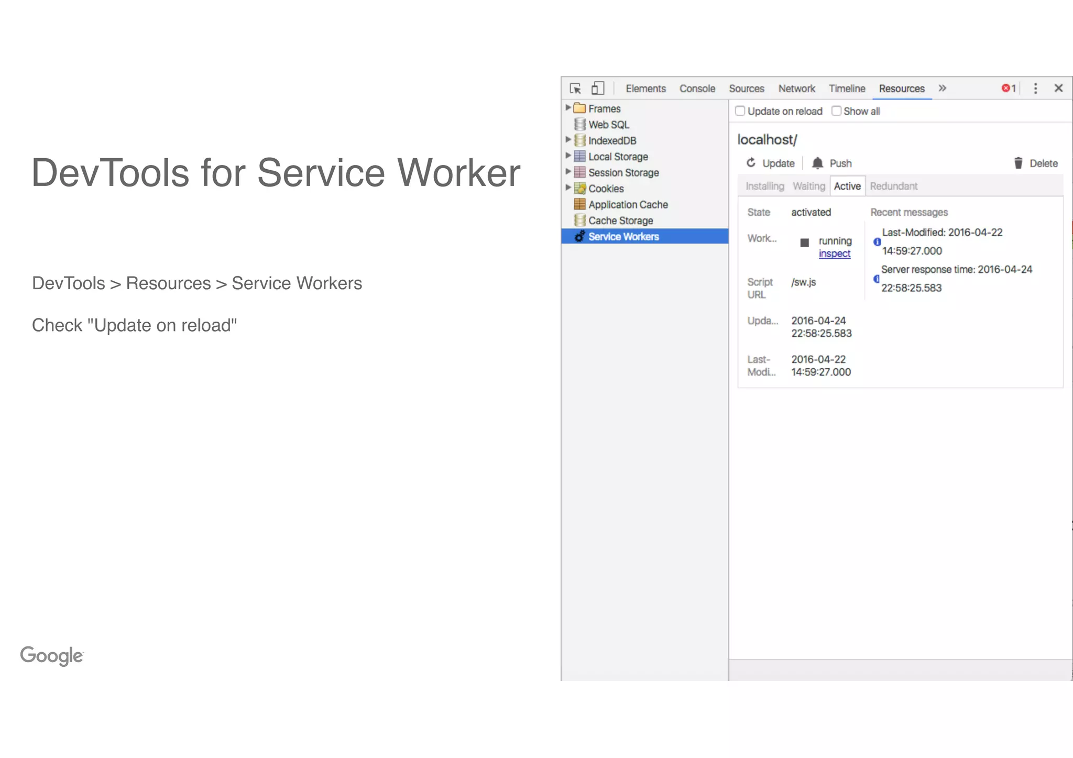Select Cache Storage in the sidebar

pyautogui.click(x=620, y=221)
